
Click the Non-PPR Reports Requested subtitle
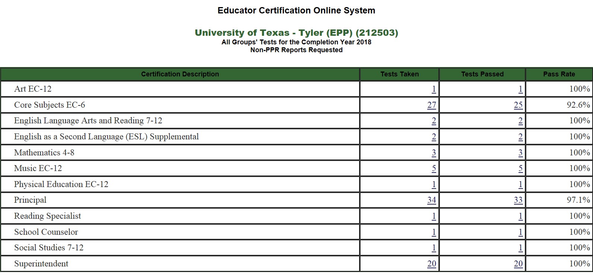pos(296,50)
